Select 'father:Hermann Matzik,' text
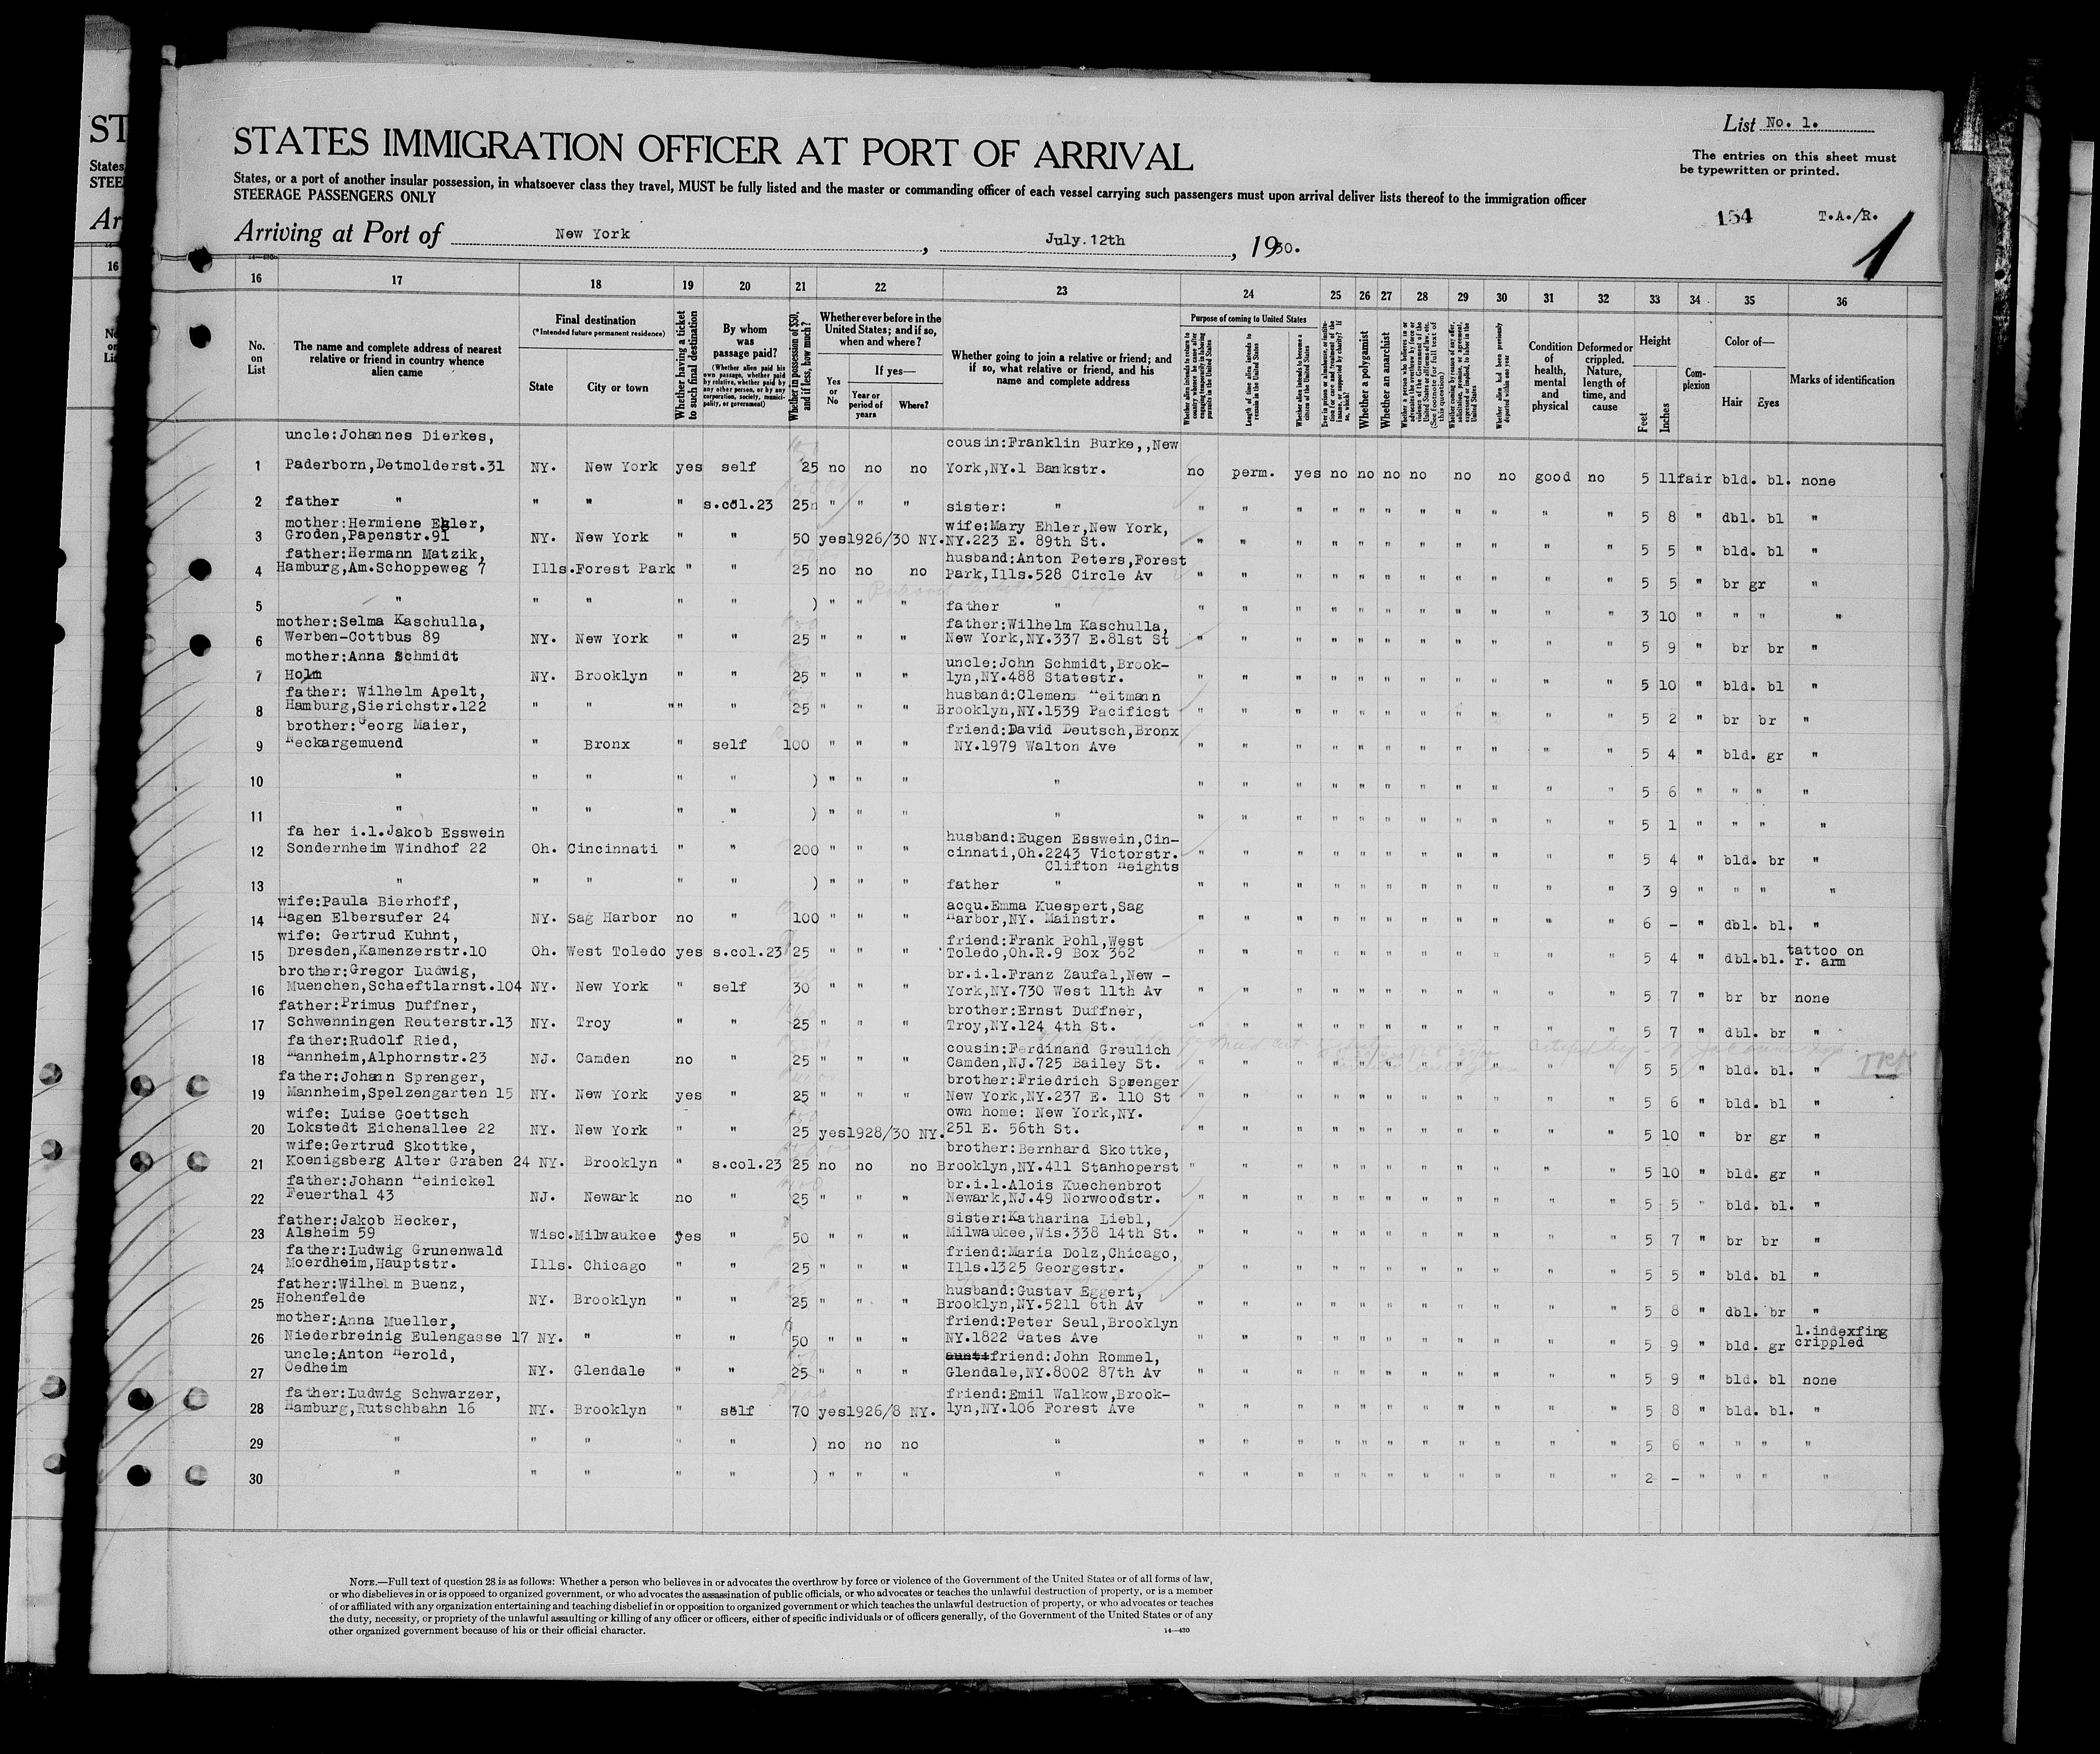 (385, 555)
